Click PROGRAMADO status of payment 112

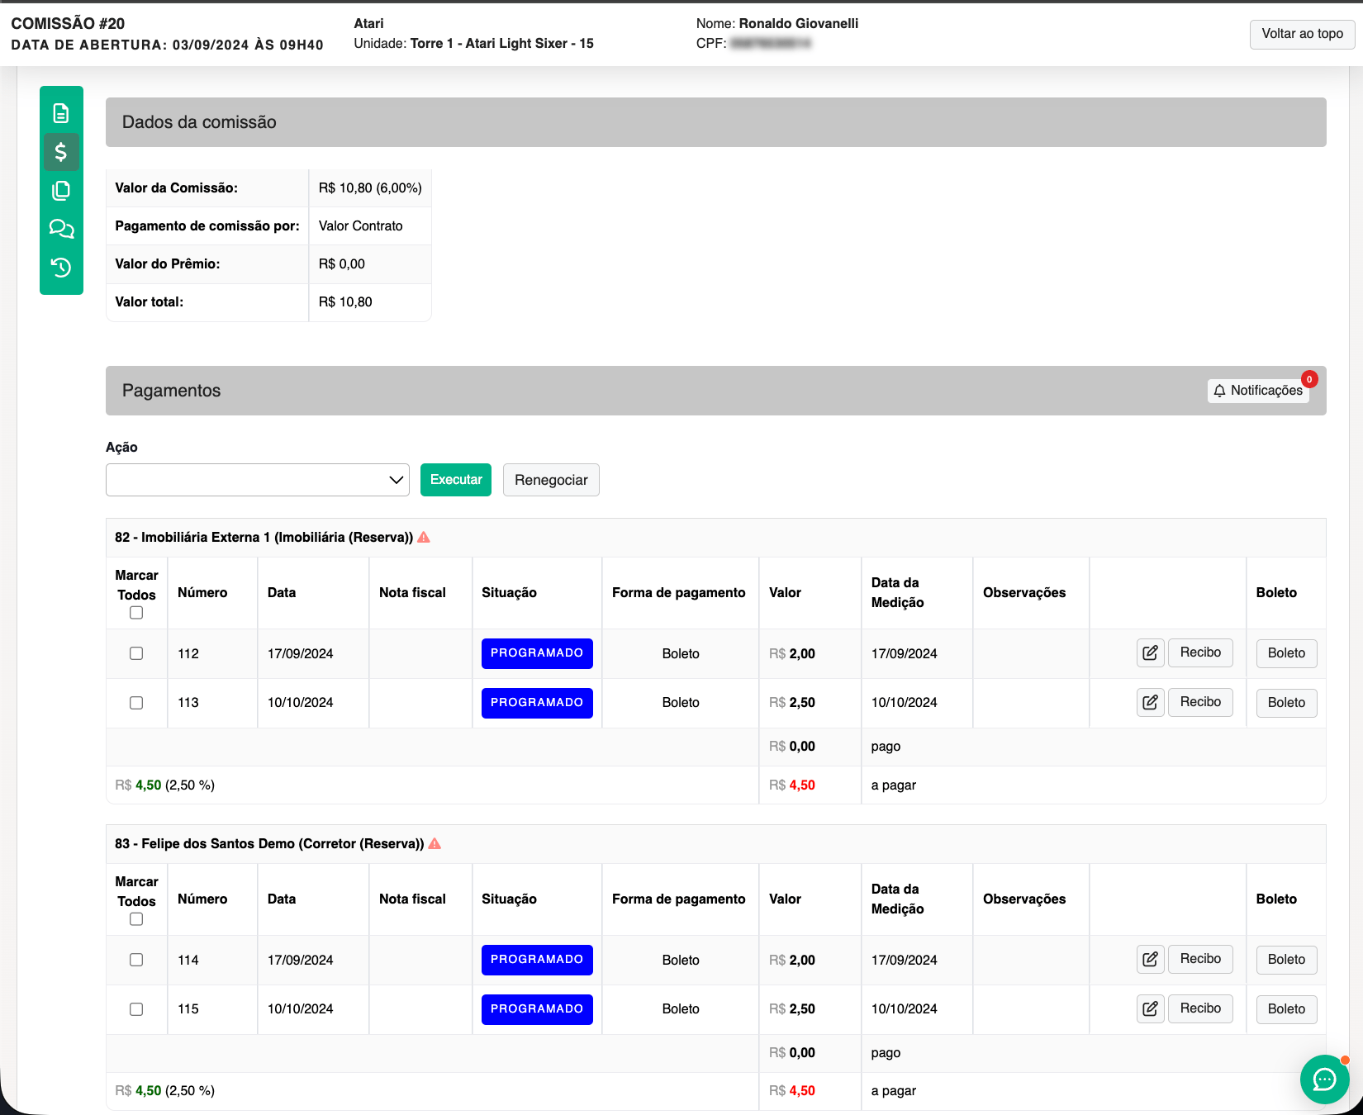pos(537,653)
